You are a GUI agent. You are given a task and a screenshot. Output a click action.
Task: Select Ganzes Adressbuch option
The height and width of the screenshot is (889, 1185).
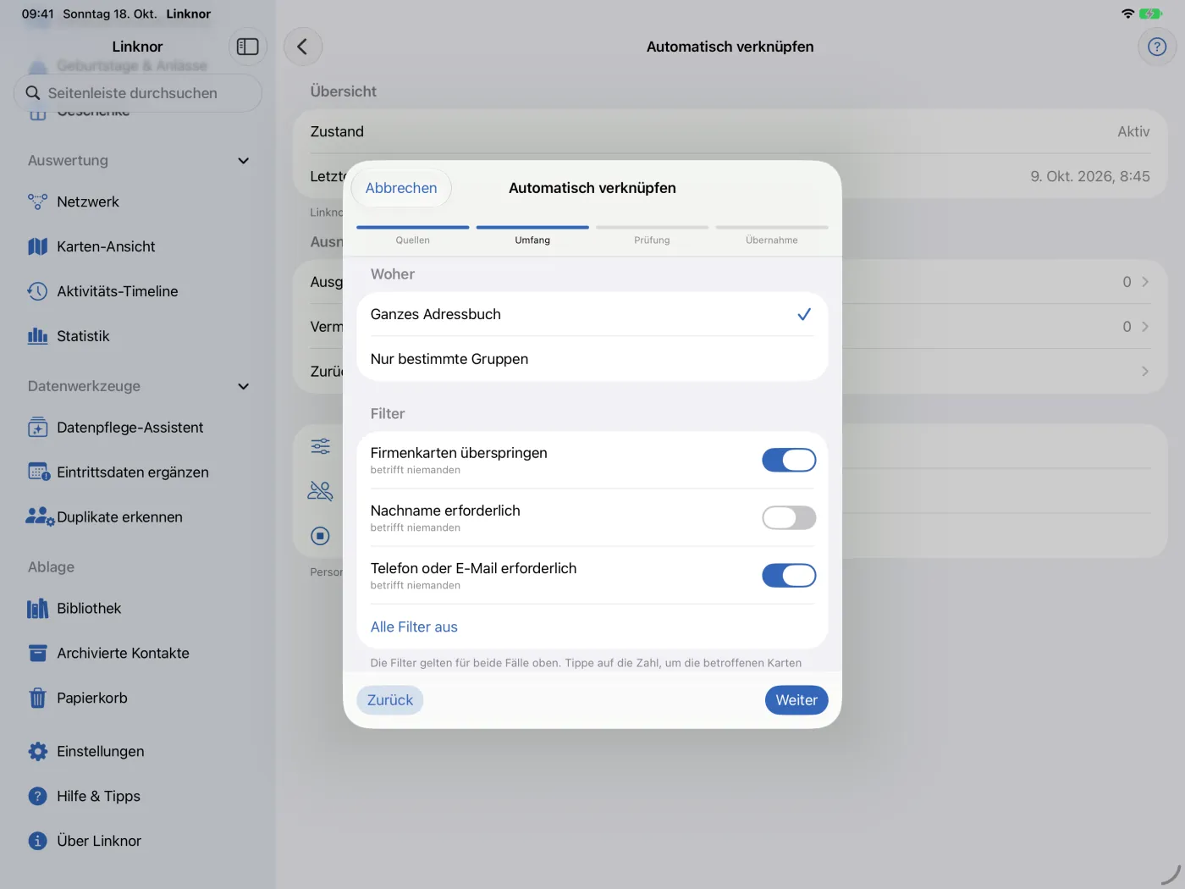592,314
